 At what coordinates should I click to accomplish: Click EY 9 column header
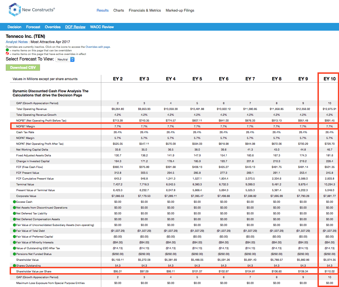click(x=303, y=79)
